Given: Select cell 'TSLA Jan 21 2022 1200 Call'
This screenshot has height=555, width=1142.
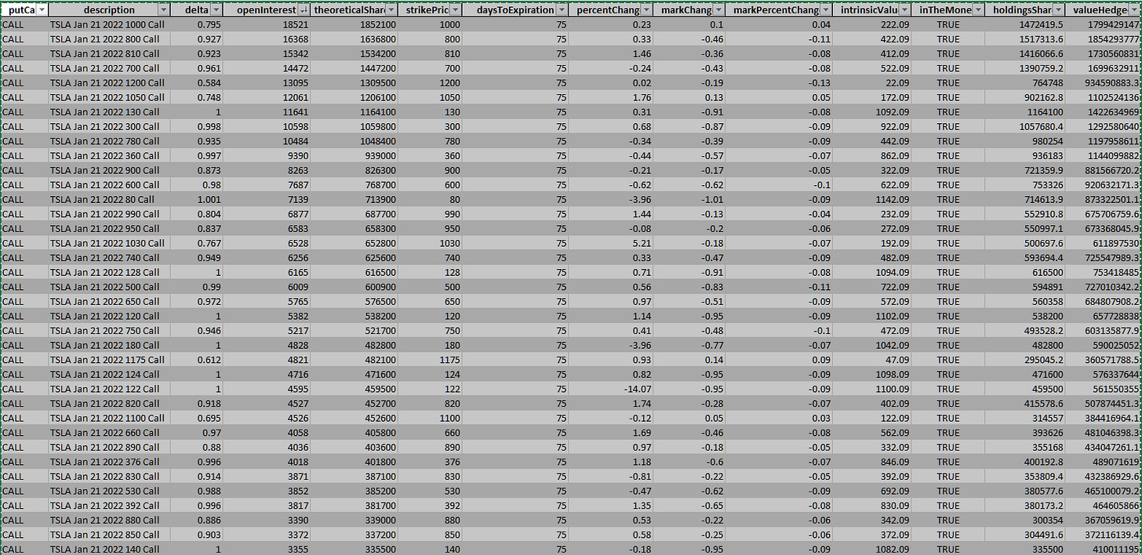Looking at the screenshot, I should 107,83.
